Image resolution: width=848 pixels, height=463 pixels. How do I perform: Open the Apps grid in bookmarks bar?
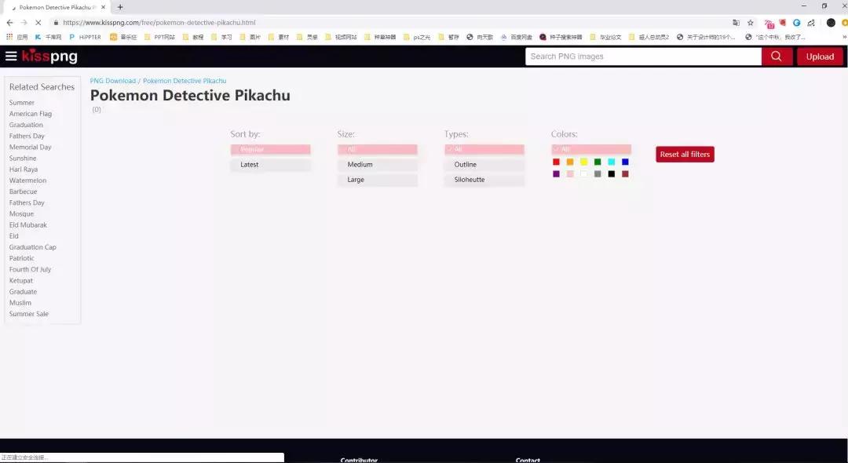[x=16, y=38]
